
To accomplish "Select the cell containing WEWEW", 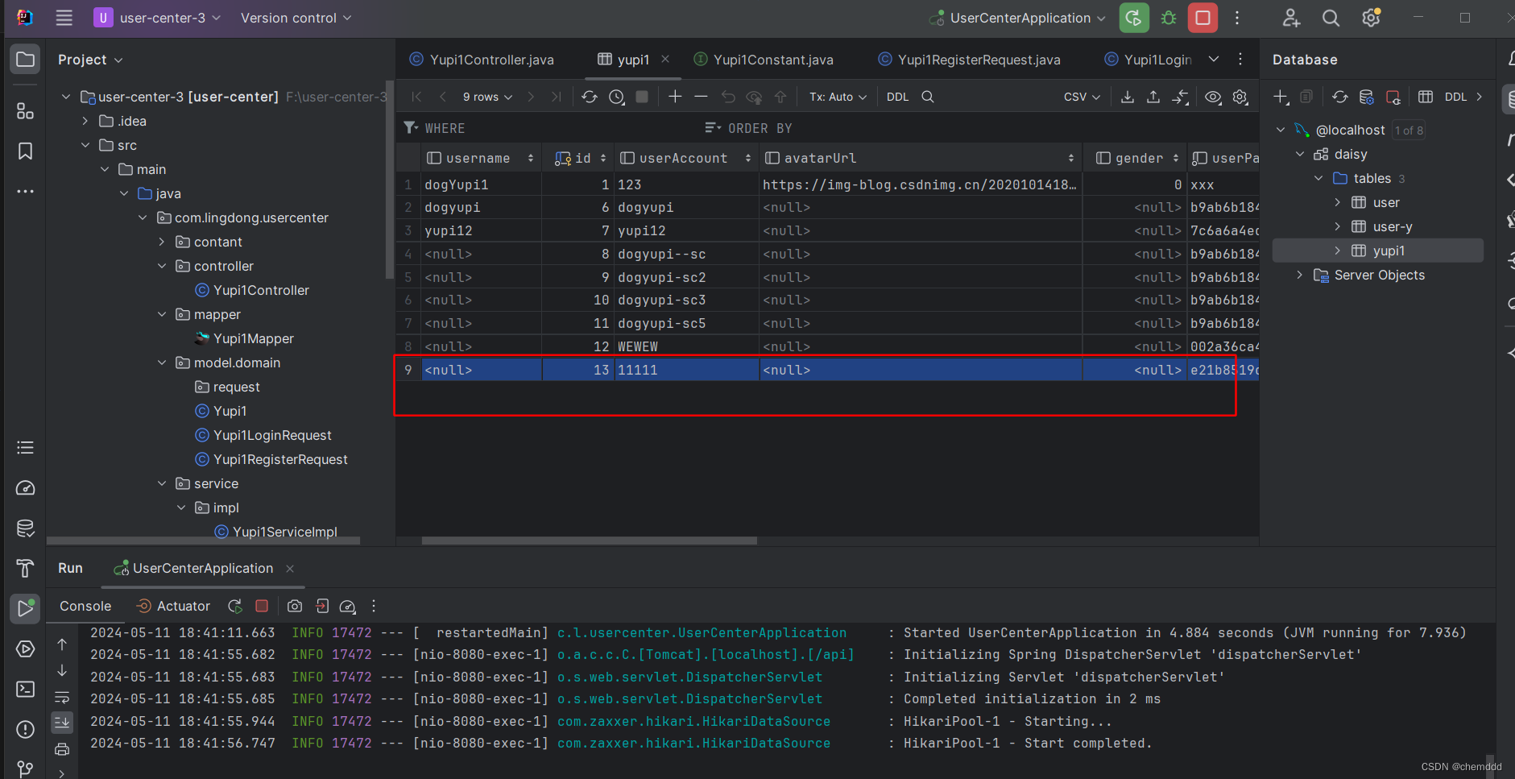I will pos(687,346).
